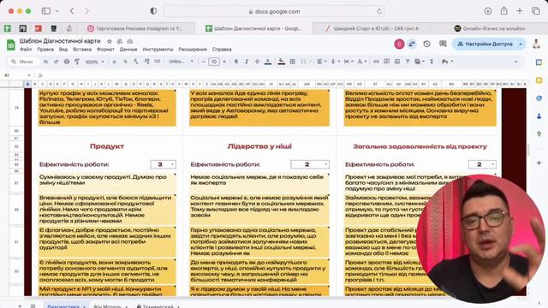Screen dimensions: 548x308
Task: Open a new Safari tab with plus icon
Action: (x=520, y=11)
